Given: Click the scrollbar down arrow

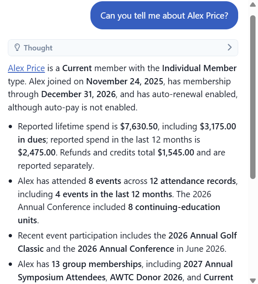Looking at the screenshot, I should click(x=253, y=280).
